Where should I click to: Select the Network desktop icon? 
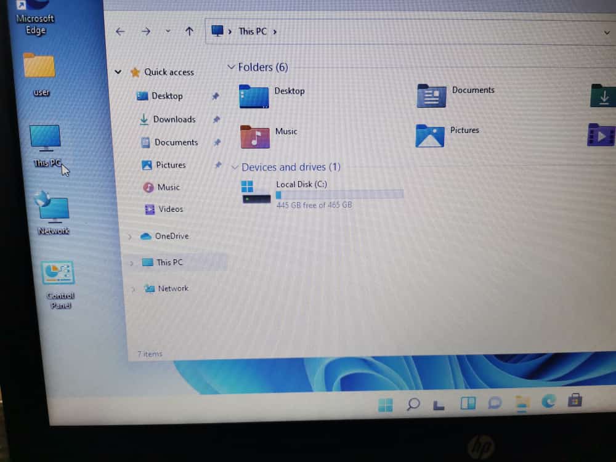pyautogui.click(x=54, y=208)
